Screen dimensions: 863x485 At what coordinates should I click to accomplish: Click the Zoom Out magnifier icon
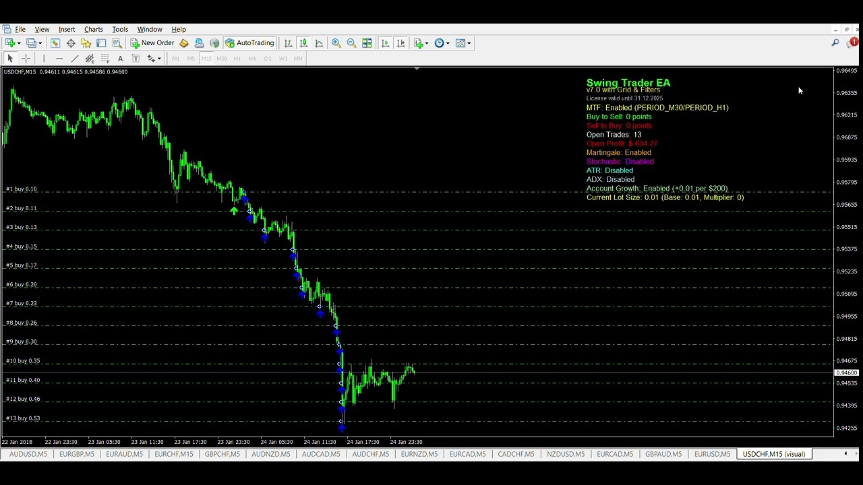[351, 43]
